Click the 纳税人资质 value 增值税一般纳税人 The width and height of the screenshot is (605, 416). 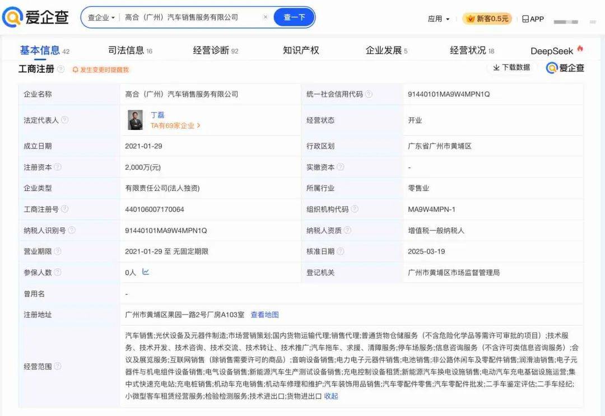(x=436, y=231)
